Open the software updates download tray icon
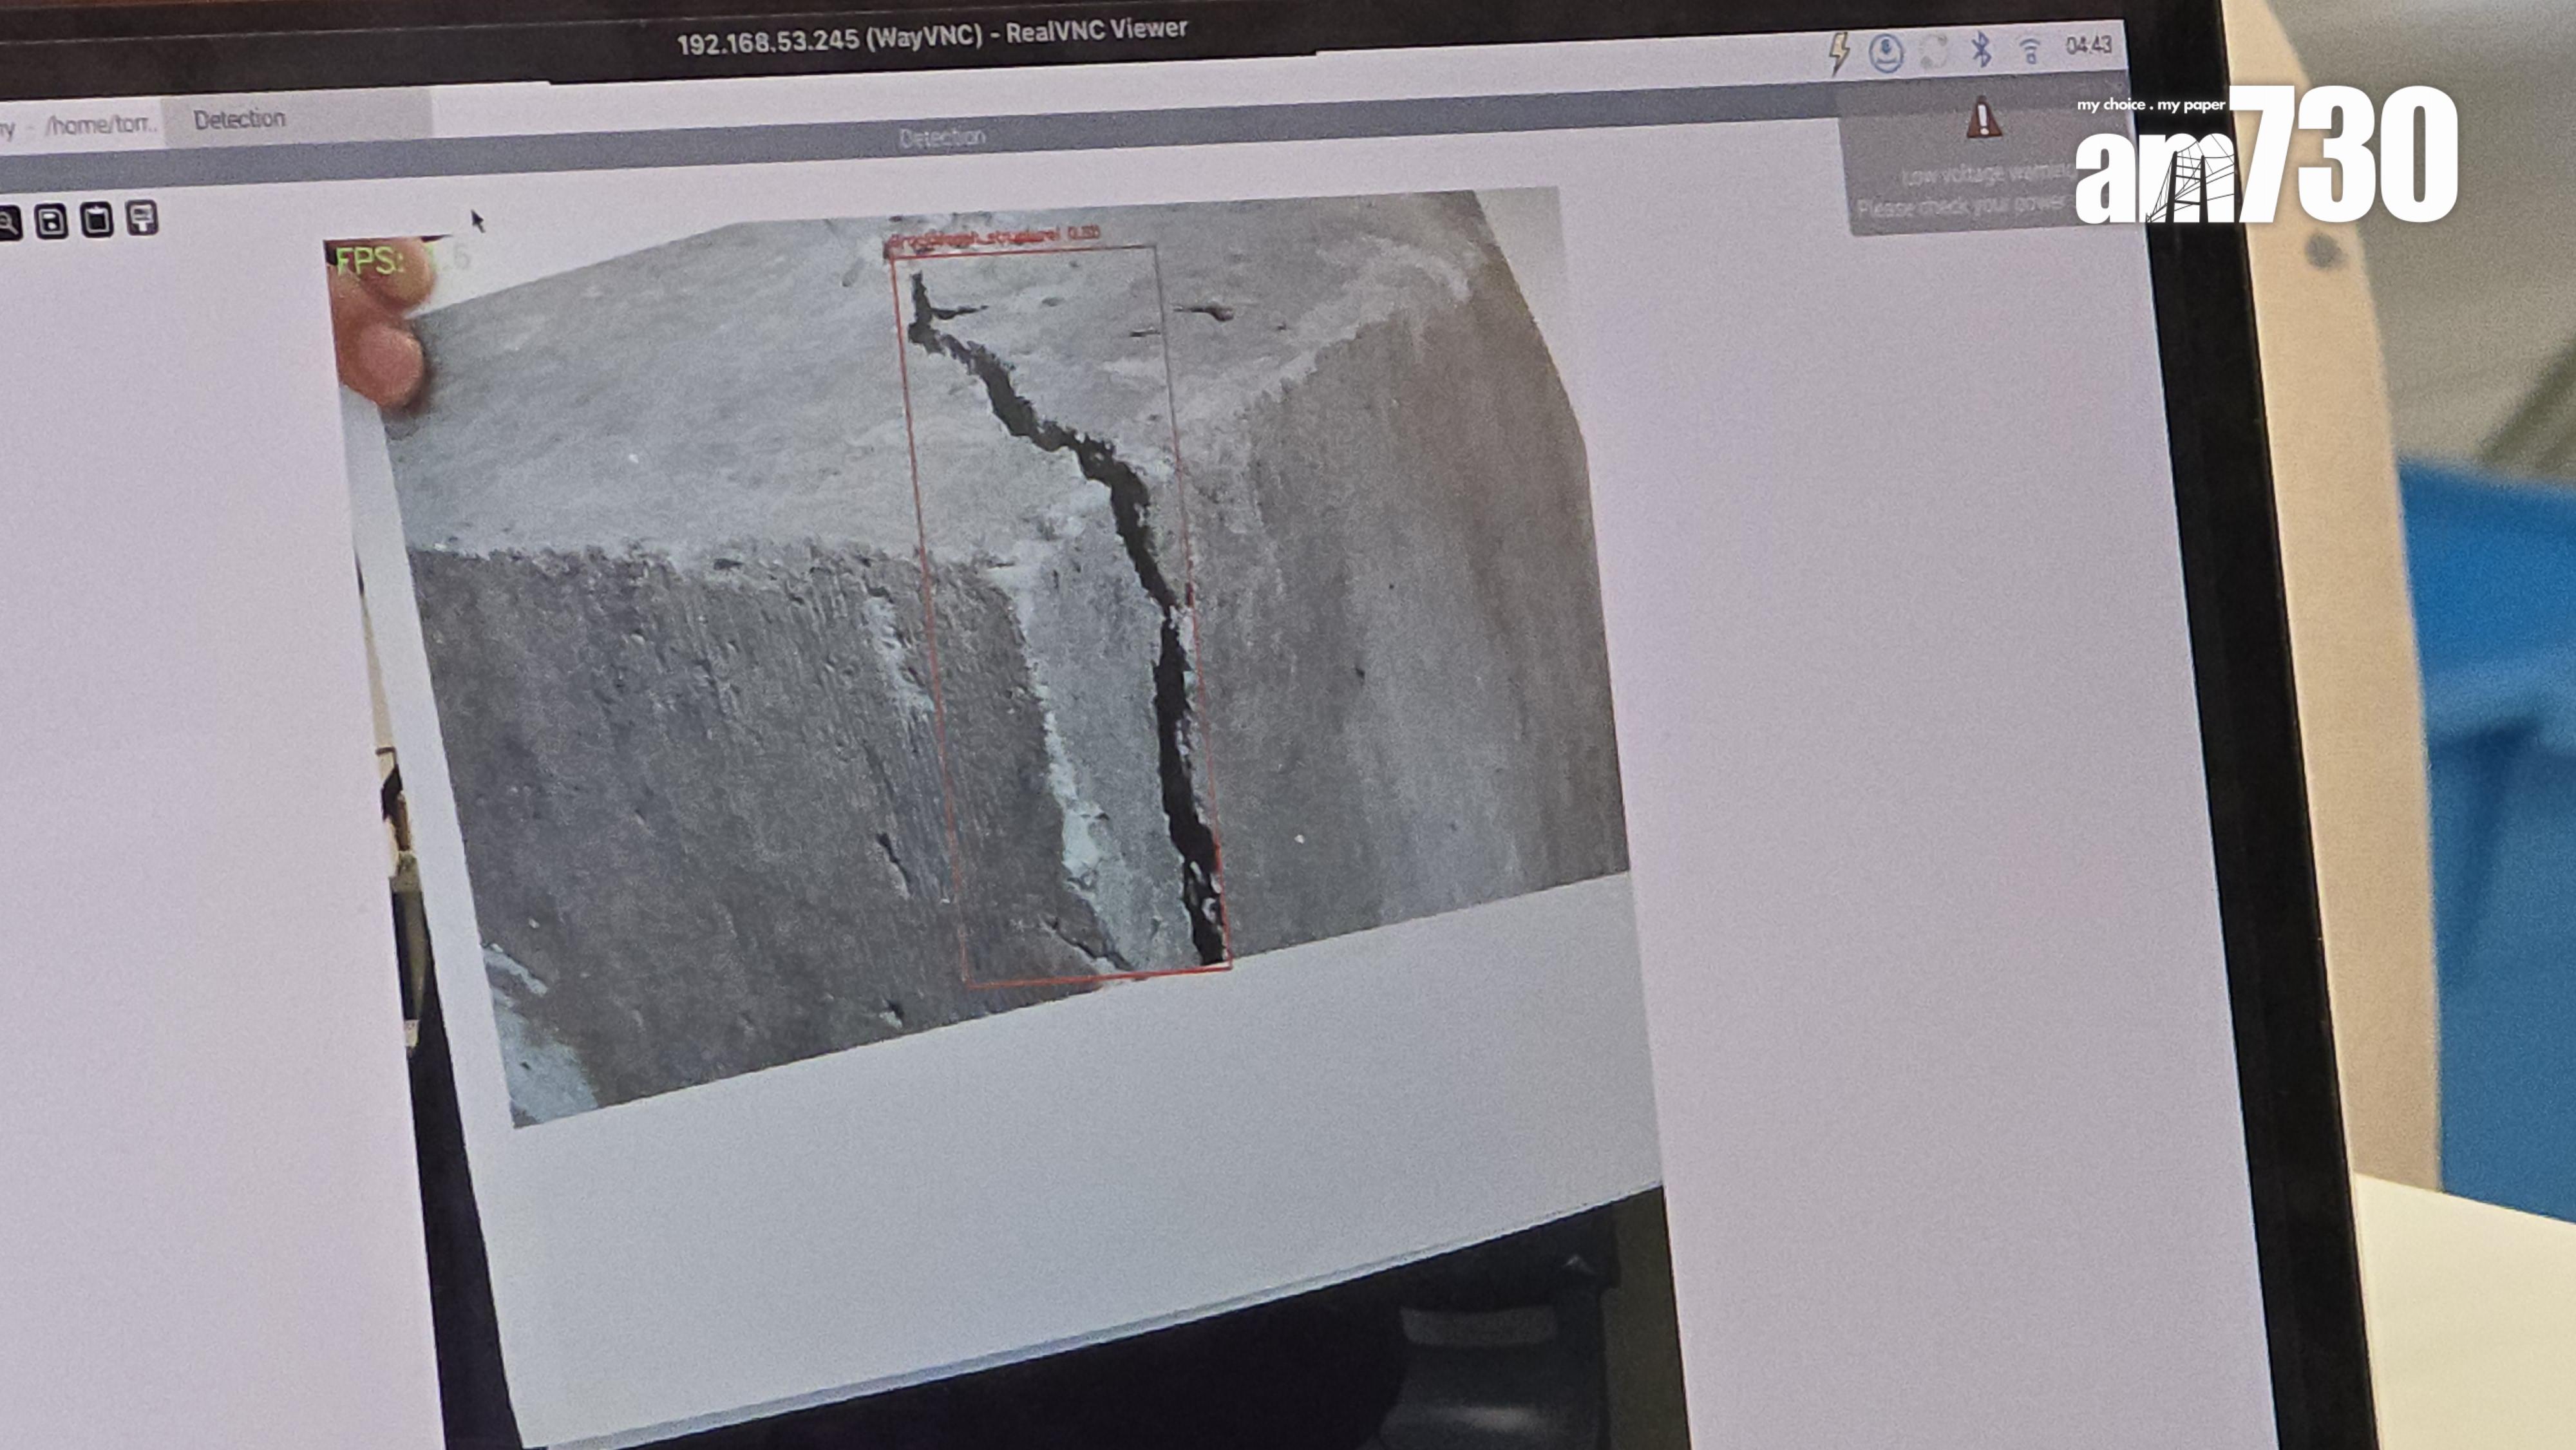The image size is (2576, 1450). [x=1886, y=52]
